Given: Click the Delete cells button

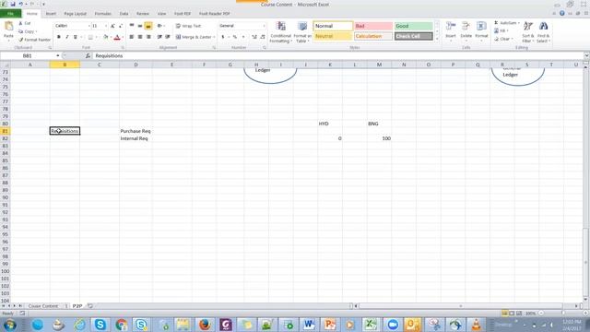Looking at the screenshot, I should pyautogui.click(x=466, y=31).
